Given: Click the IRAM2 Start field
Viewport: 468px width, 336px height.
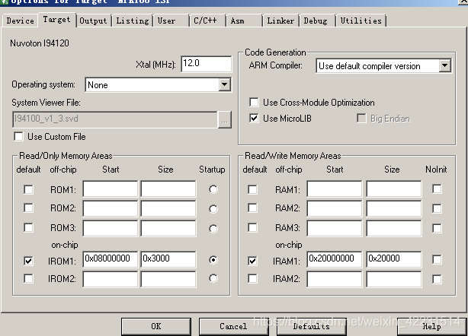Looking at the screenshot, I should click(335, 279).
